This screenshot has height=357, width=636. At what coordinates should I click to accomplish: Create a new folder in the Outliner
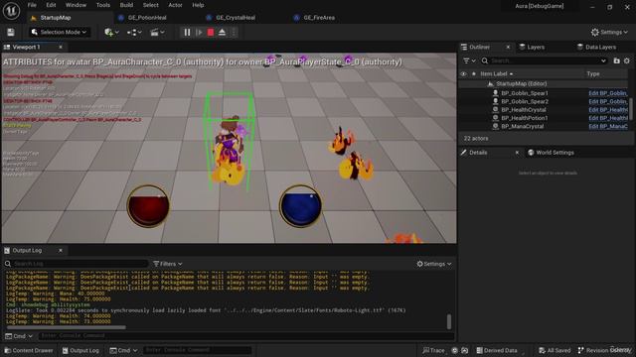(x=616, y=60)
